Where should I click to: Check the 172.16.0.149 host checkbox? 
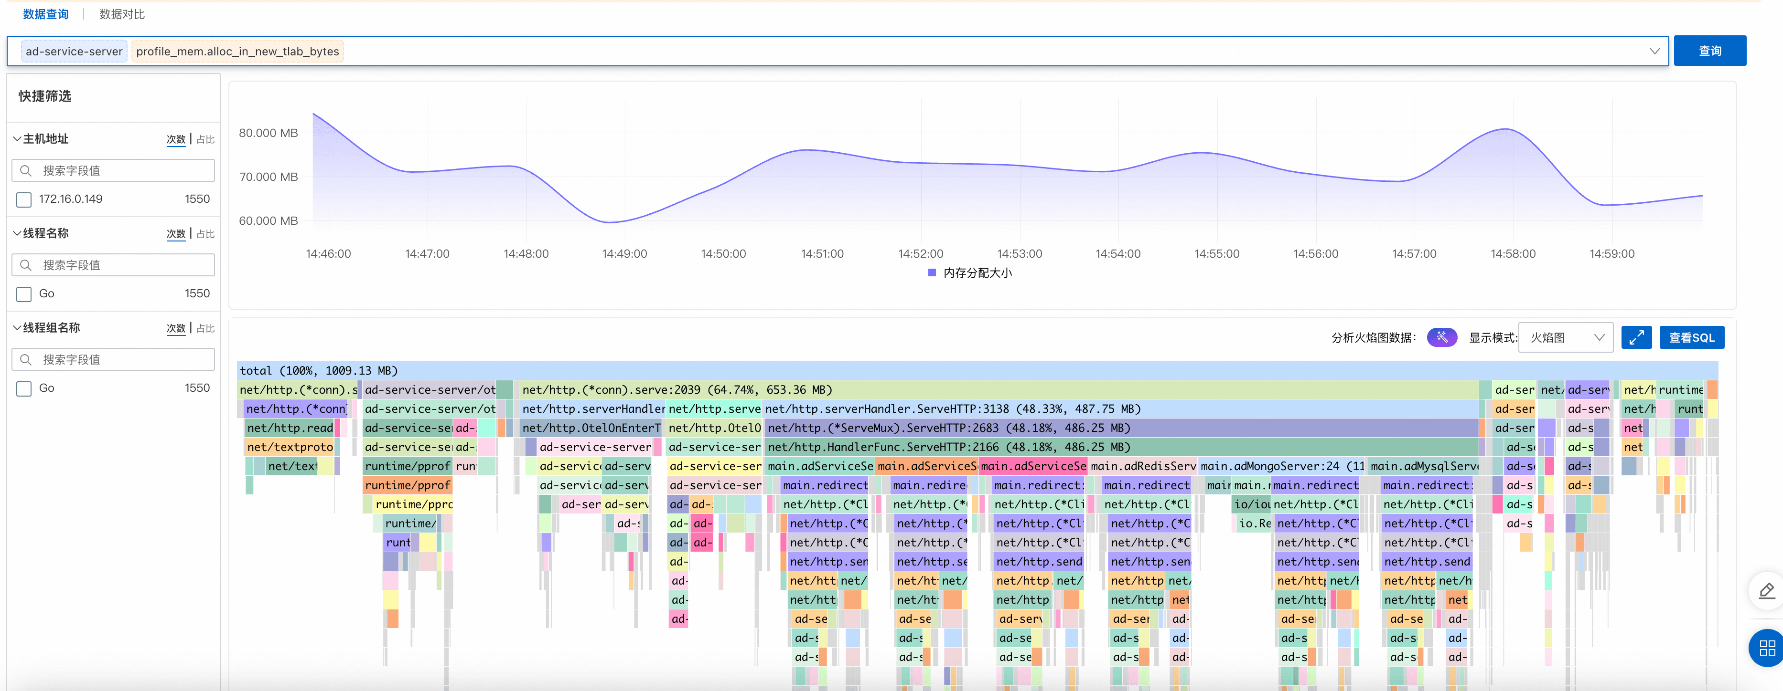coord(24,200)
